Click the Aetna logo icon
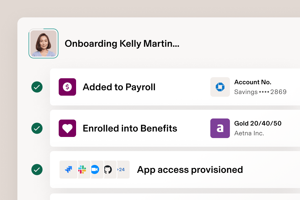This screenshot has width=300, height=200. (x=220, y=128)
